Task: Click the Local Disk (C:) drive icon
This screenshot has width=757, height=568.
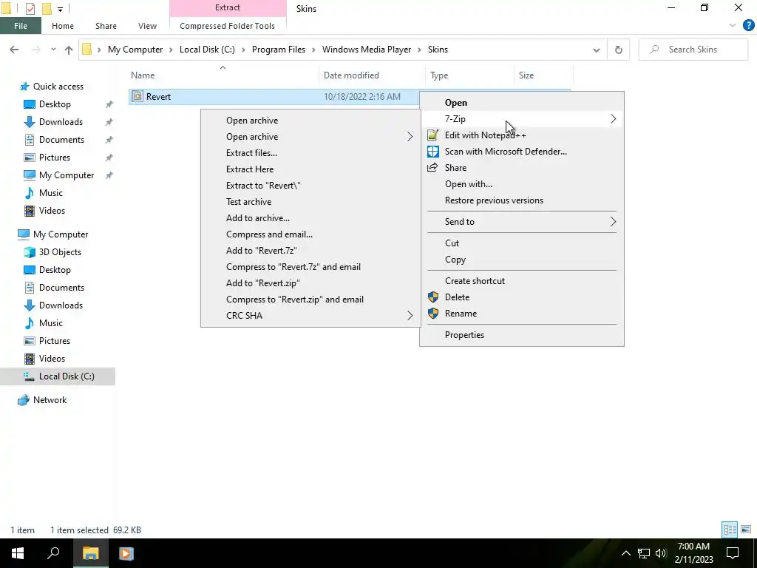Action: pos(30,376)
